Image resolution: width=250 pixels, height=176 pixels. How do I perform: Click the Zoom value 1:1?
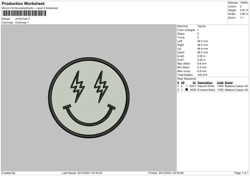click(242, 18)
